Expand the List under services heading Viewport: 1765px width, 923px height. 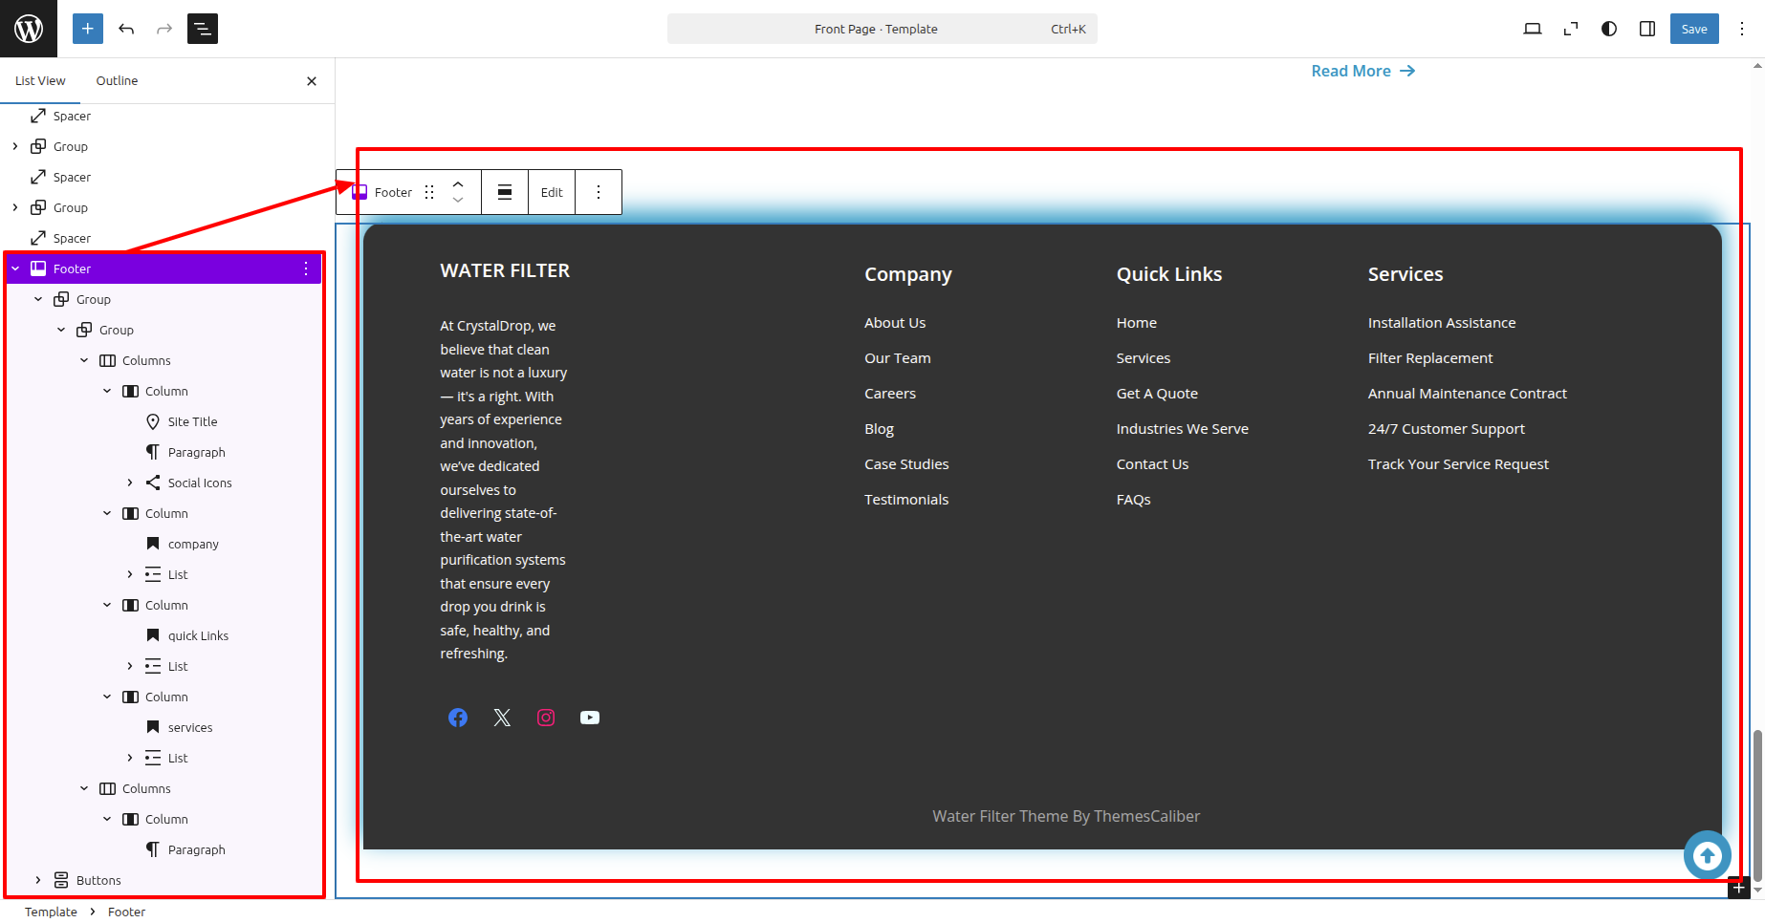point(130,758)
